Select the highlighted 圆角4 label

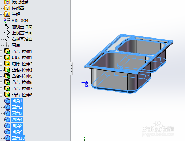(17, 120)
